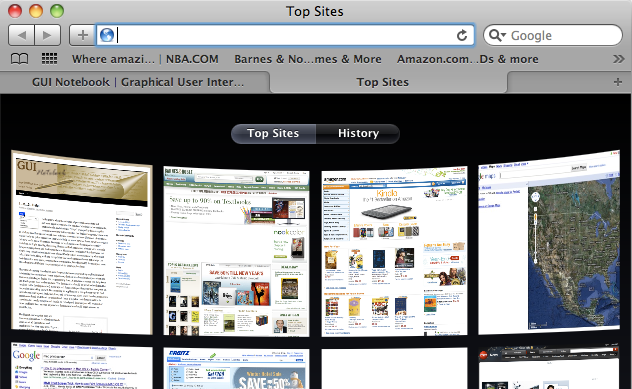Select the GUI Notebook tab

tap(138, 82)
